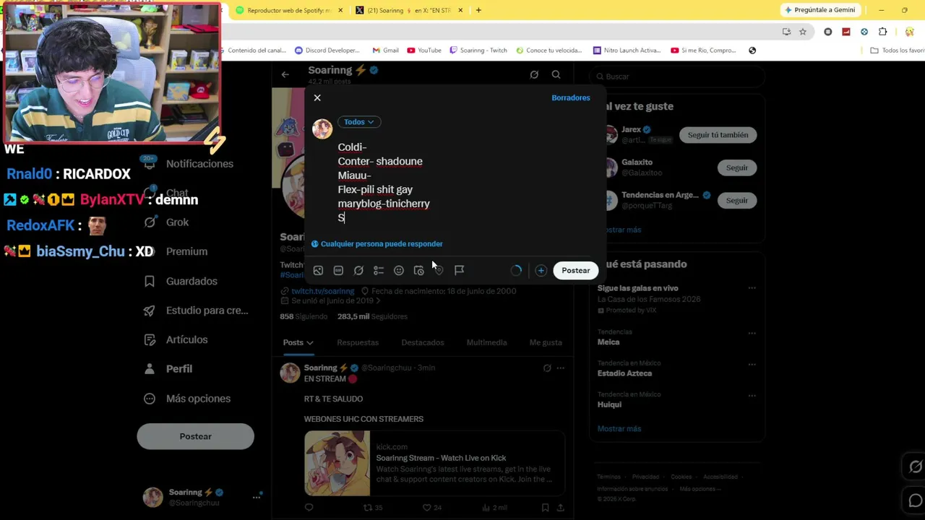Go back with the arrow on the profile header
The image size is (925, 520).
(x=285, y=74)
